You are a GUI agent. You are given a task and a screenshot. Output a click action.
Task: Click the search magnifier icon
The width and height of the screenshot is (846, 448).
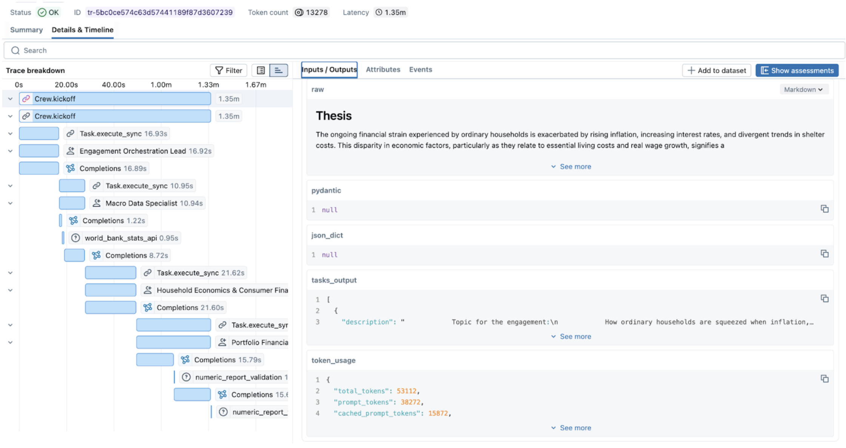(x=15, y=51)
